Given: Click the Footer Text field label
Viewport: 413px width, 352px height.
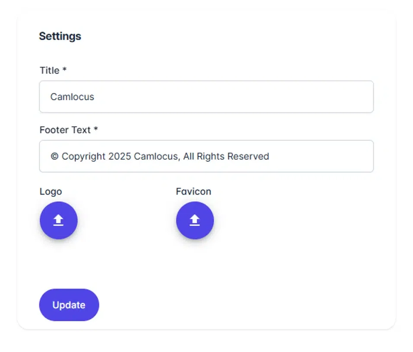Looking at the screenshot, I should pos(65,130).
